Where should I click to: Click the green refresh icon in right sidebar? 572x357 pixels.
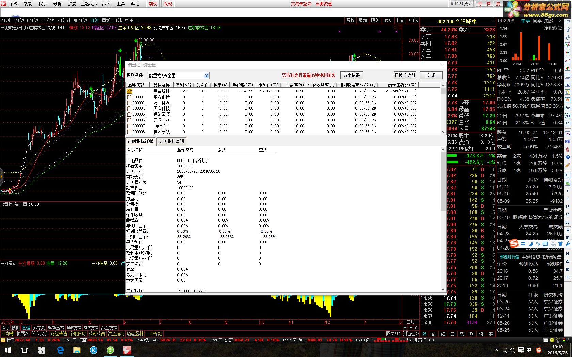pos(568,184)
